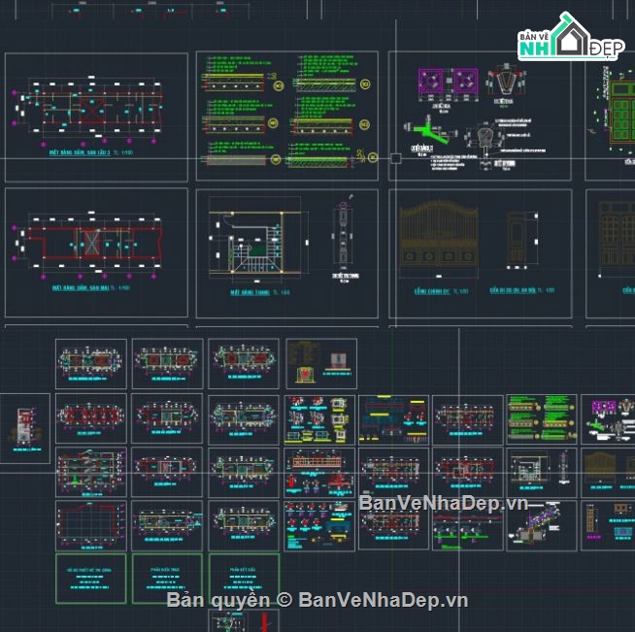Viewport: 635px width, 632px height.
Task: Select the red downward arrow at bottom
Action: click(263, 621)
